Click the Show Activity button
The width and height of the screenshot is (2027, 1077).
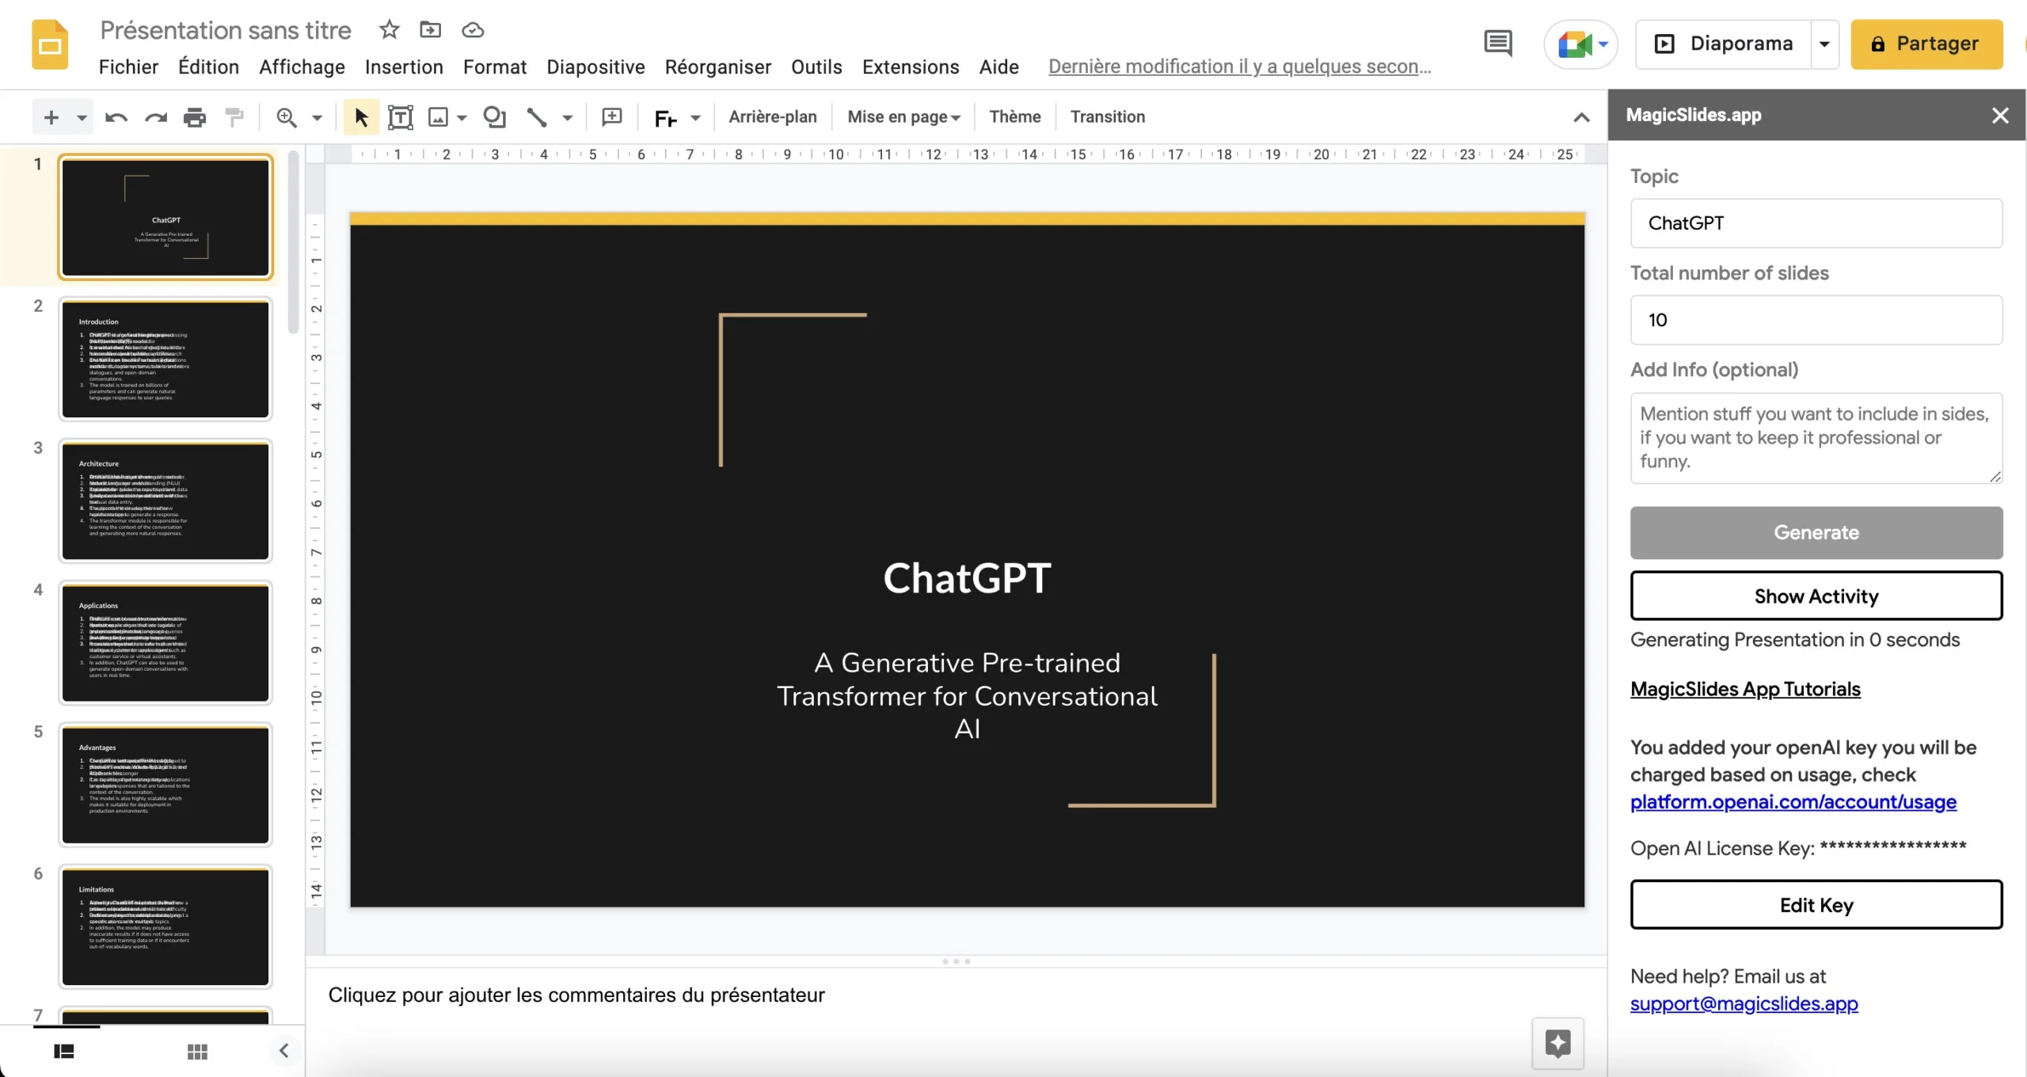pos(1816,596)
